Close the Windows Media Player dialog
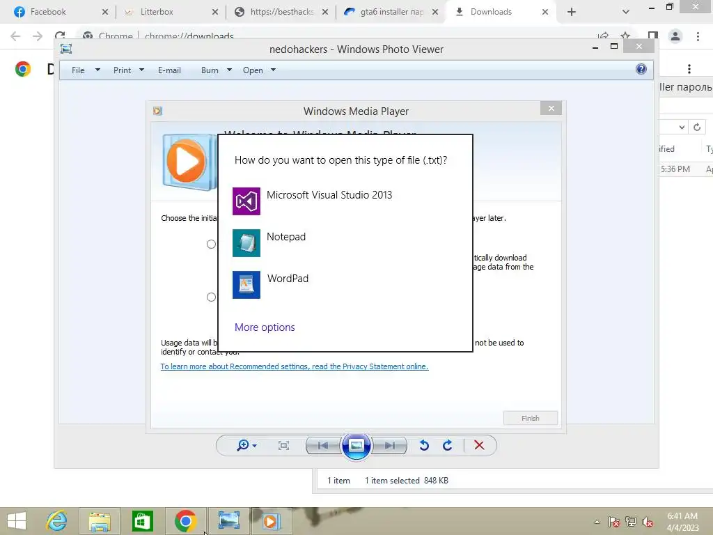 tap(551, 108)
